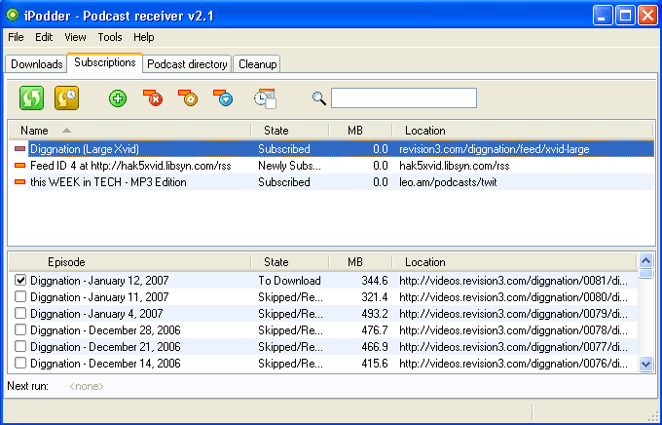Add a new feed with green plus icon
662x425 pixels.
coord(118,98)
